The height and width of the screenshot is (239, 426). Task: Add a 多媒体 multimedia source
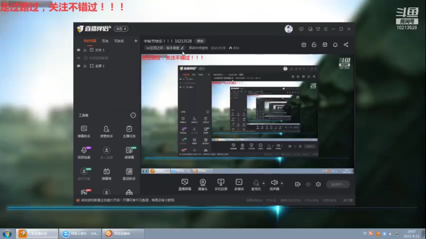[239, 184]
